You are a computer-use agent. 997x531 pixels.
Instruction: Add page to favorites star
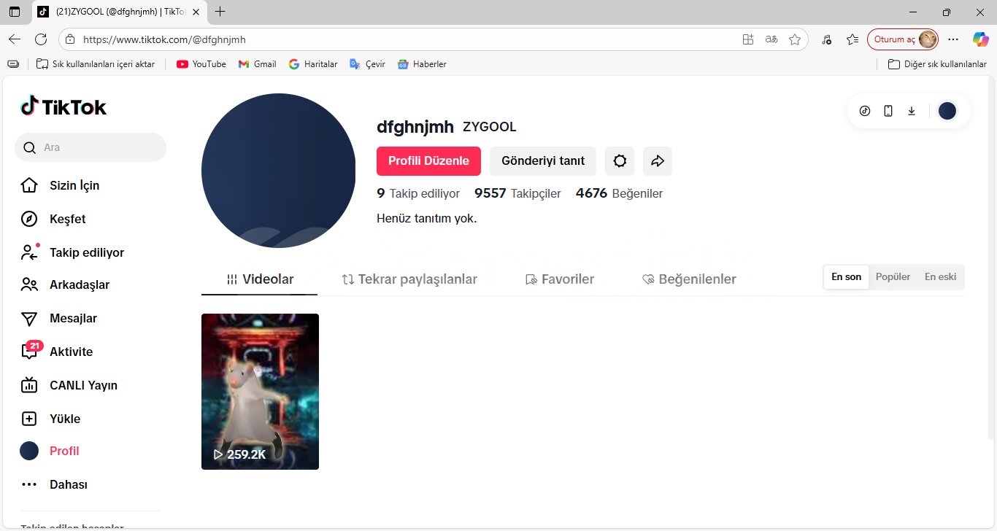pyautogui.click(x=795, y=39)
